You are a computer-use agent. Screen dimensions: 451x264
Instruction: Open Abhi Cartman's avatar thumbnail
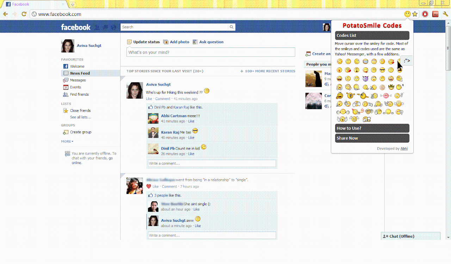(153, 119)
